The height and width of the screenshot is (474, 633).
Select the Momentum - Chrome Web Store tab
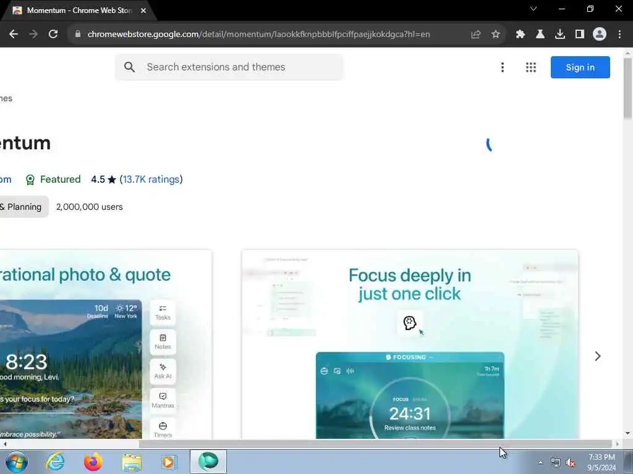[x=79, y=10]
